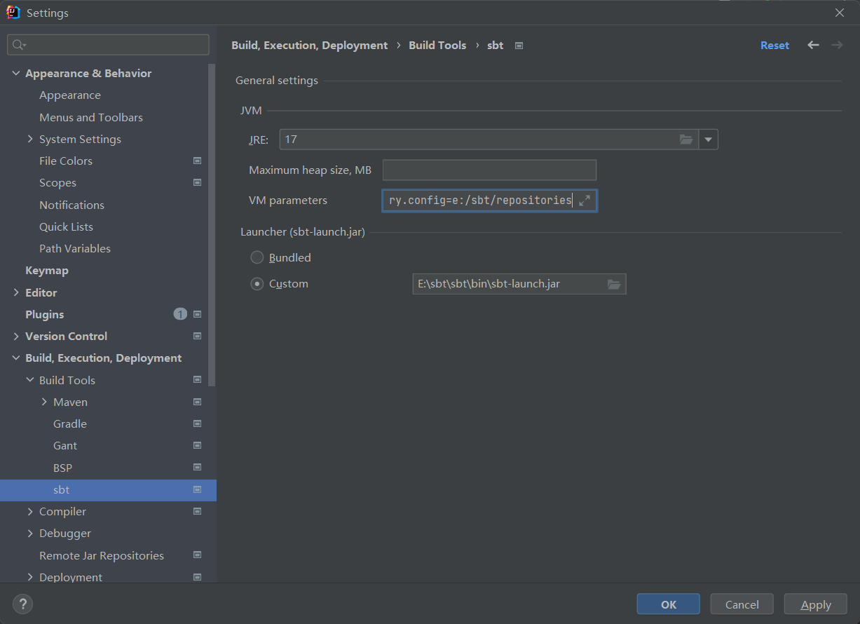Screen dimensions: 860x624
Task: Click the project-level icon on the sbt row
Action: [x=197, y=489]
